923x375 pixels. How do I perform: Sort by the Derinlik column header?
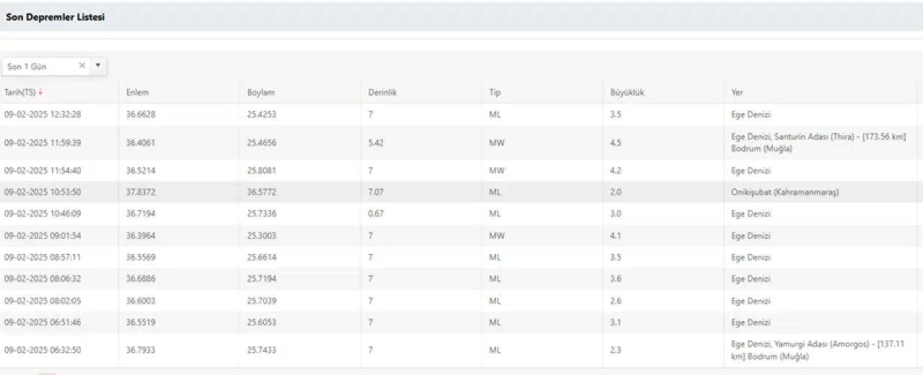point(382,92)
